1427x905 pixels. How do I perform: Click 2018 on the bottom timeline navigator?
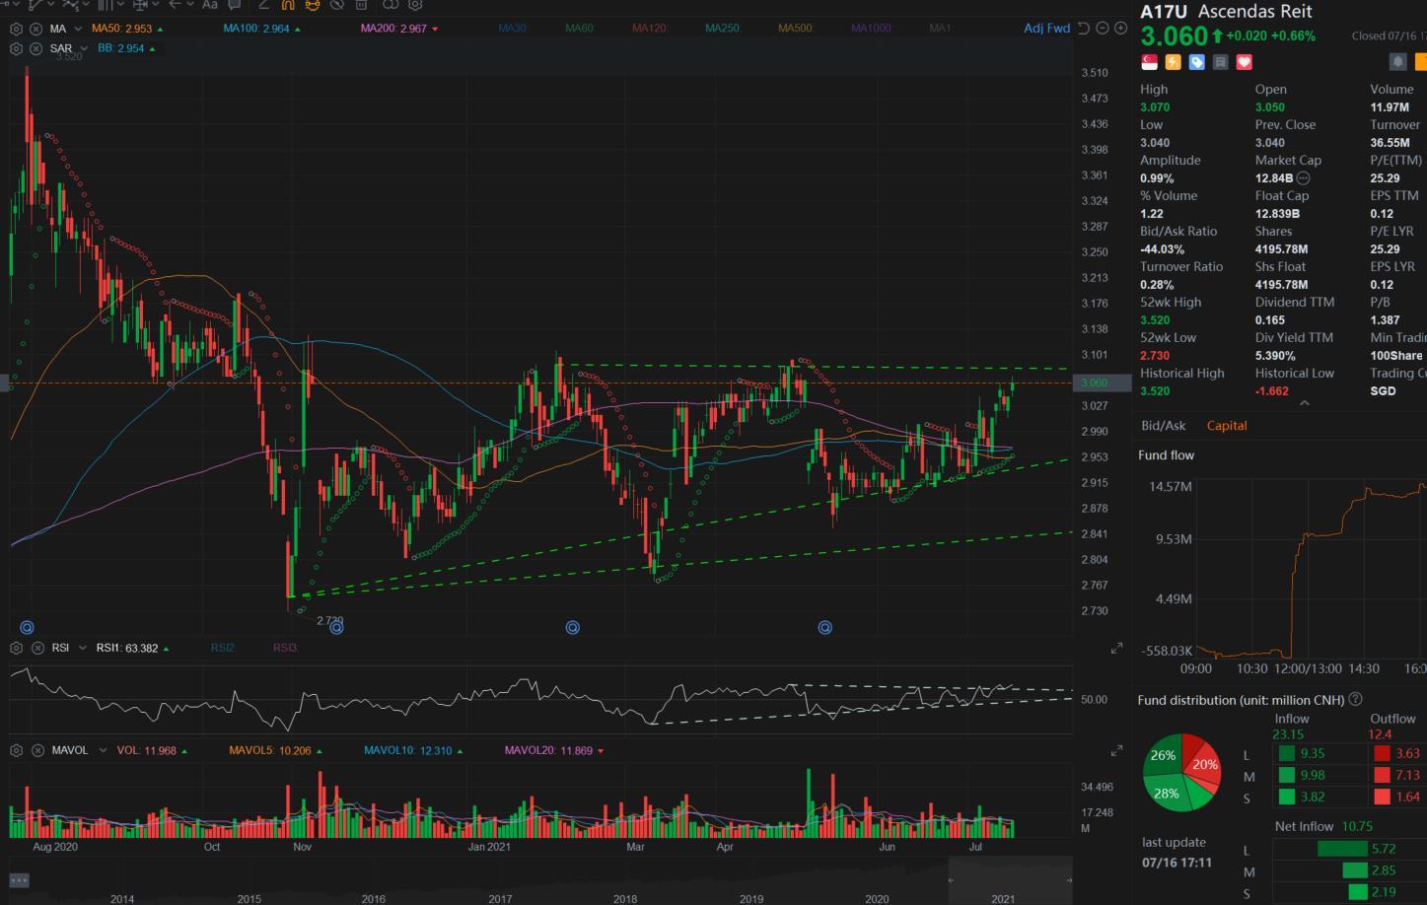[x=624, y=898]
